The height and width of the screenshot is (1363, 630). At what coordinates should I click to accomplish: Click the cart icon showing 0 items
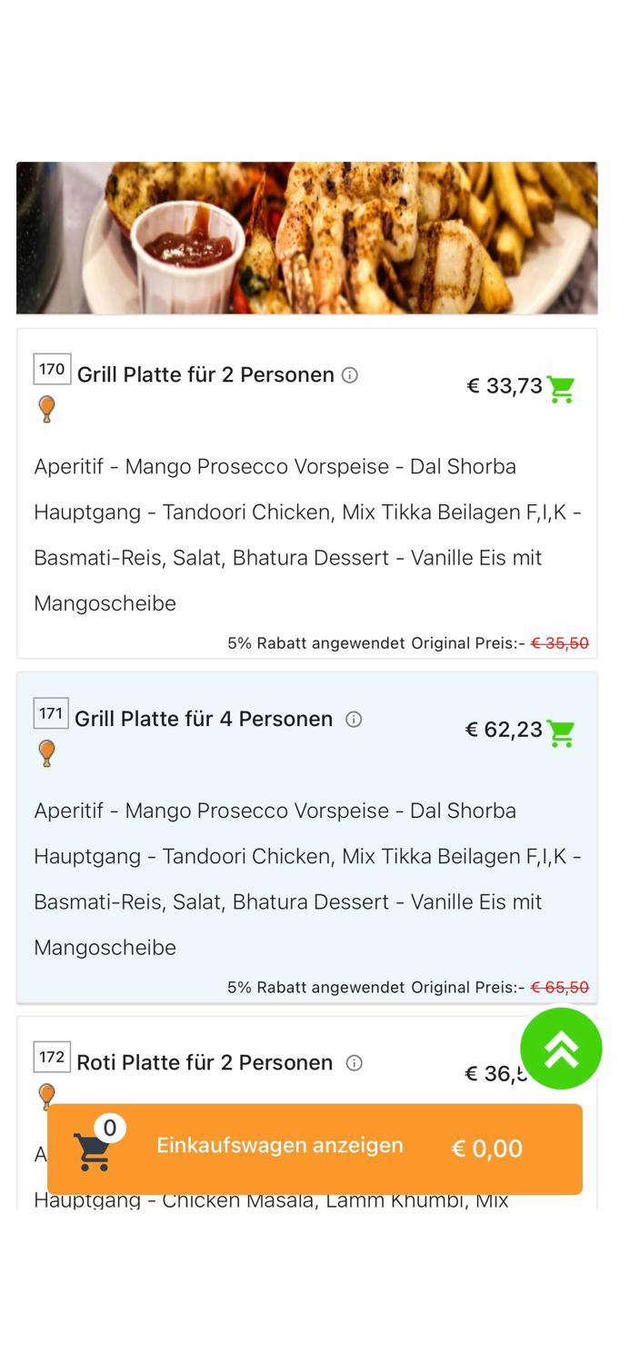pos(93,1147)
